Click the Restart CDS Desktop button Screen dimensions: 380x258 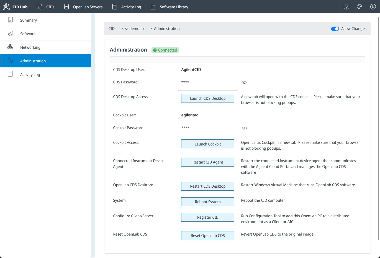click(208, 186)
